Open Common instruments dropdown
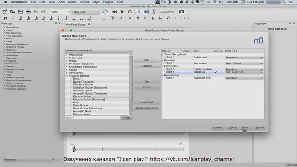The image size is (297, 167). point(98,51)
